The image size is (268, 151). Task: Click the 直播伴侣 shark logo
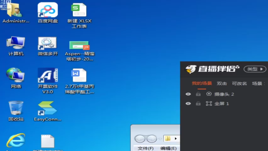click(191, 69)
